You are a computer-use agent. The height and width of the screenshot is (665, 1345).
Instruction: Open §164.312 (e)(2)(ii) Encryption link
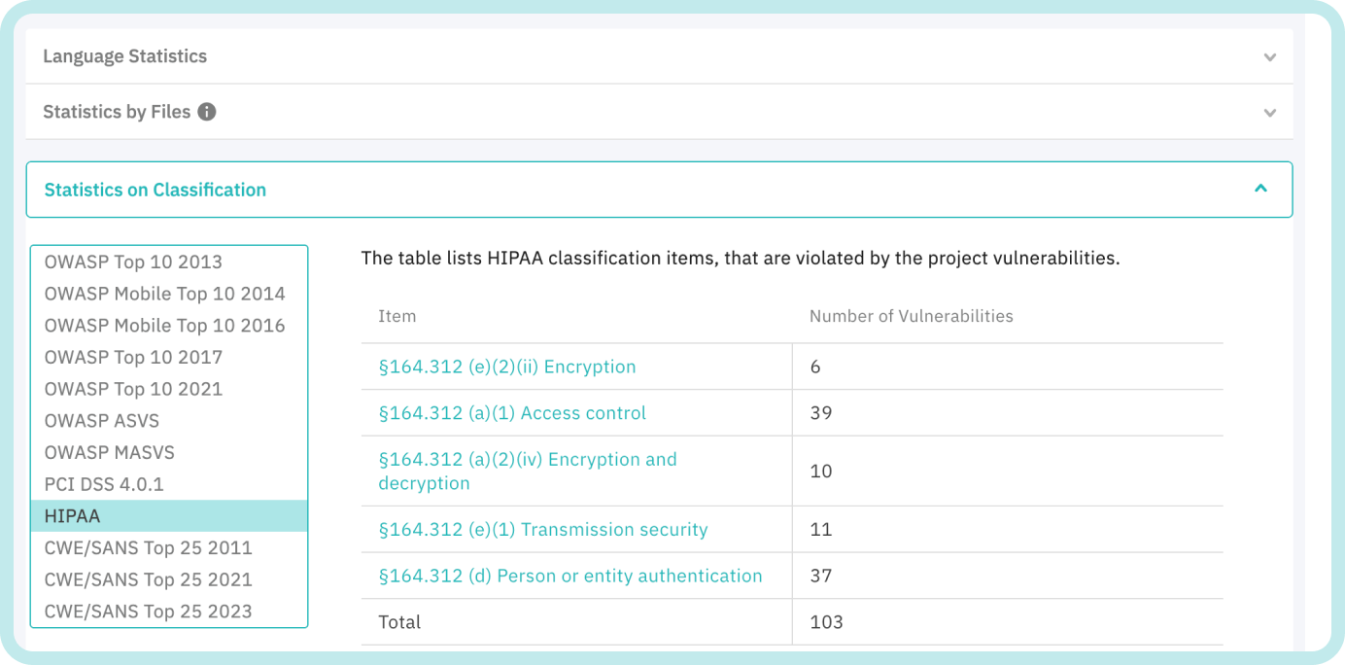point(507,367)
